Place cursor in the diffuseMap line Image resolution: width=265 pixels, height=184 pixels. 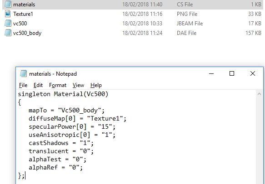77,119
